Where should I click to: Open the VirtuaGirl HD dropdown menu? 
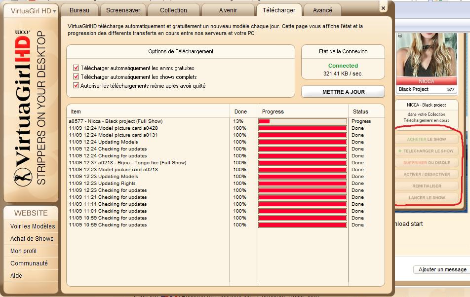(33, 11)
